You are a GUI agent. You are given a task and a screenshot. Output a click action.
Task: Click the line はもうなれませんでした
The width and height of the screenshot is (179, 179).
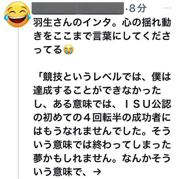[87, 131]
